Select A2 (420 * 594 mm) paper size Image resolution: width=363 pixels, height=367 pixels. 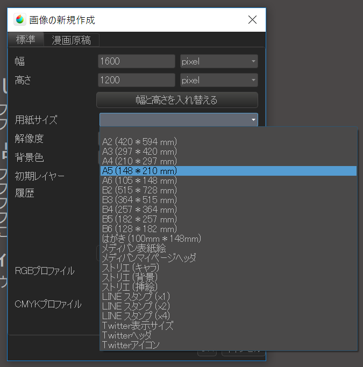click(229, 142)
